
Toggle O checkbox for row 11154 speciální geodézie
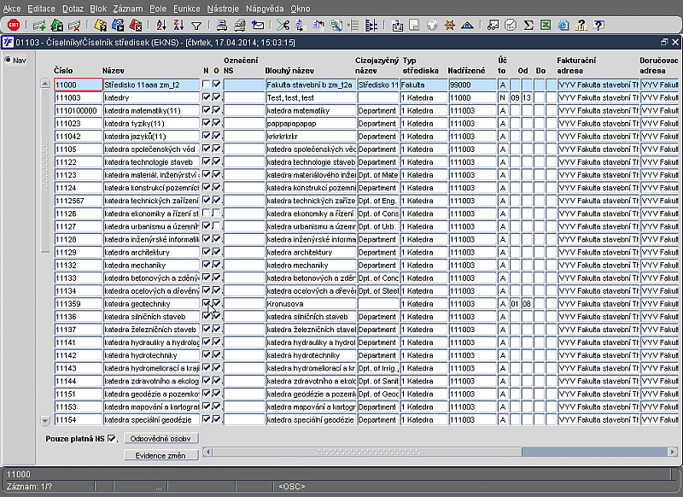[x=217, y=419]
